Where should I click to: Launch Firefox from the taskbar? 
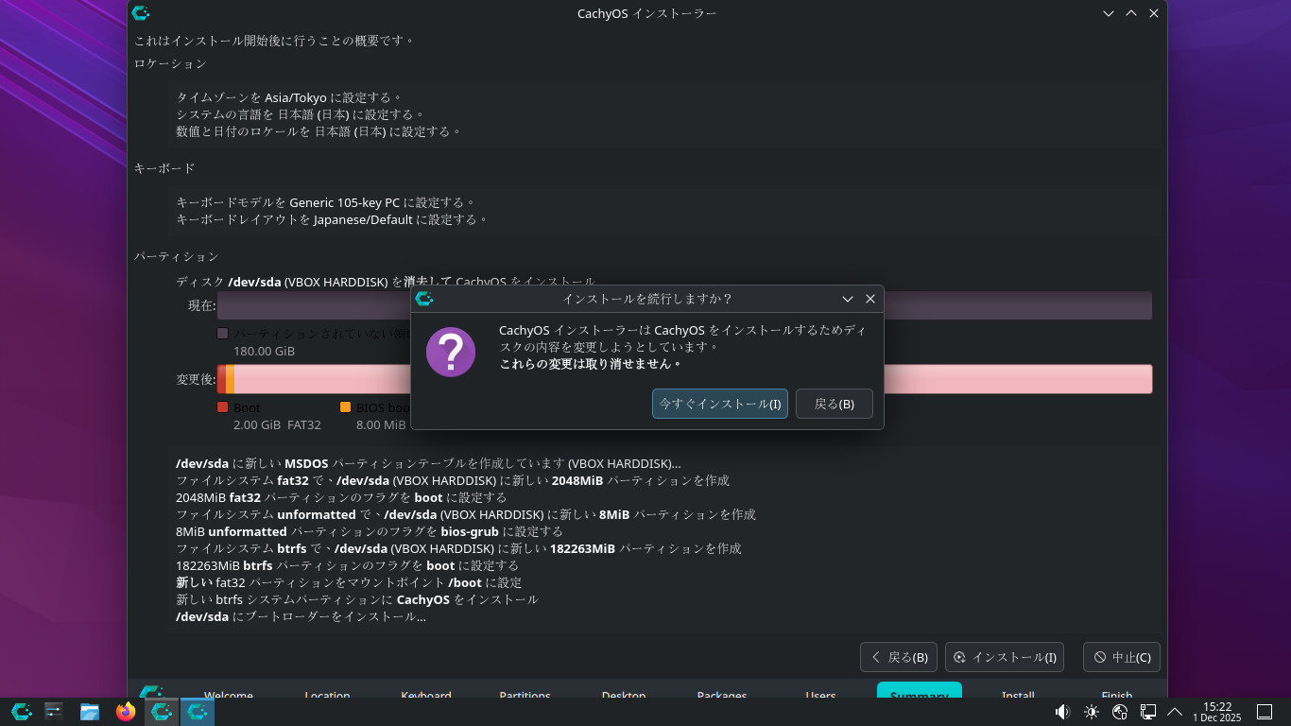126,712
